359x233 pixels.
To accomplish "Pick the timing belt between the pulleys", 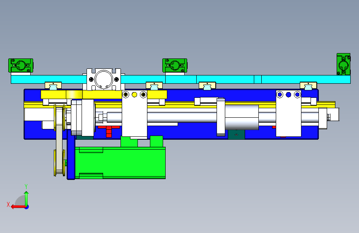I will [x=59, y=140].
